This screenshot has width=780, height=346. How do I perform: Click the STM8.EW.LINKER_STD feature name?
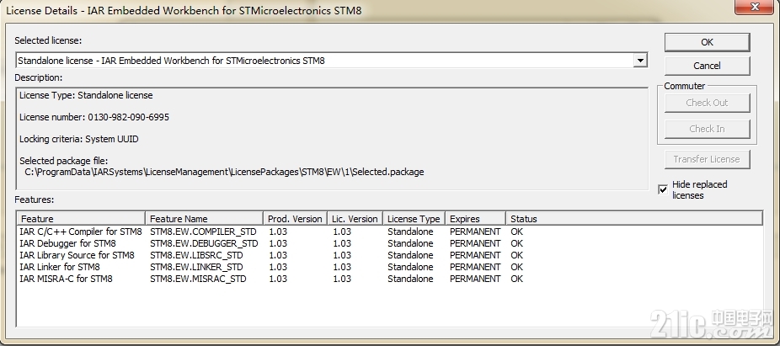tap(196, 267)
